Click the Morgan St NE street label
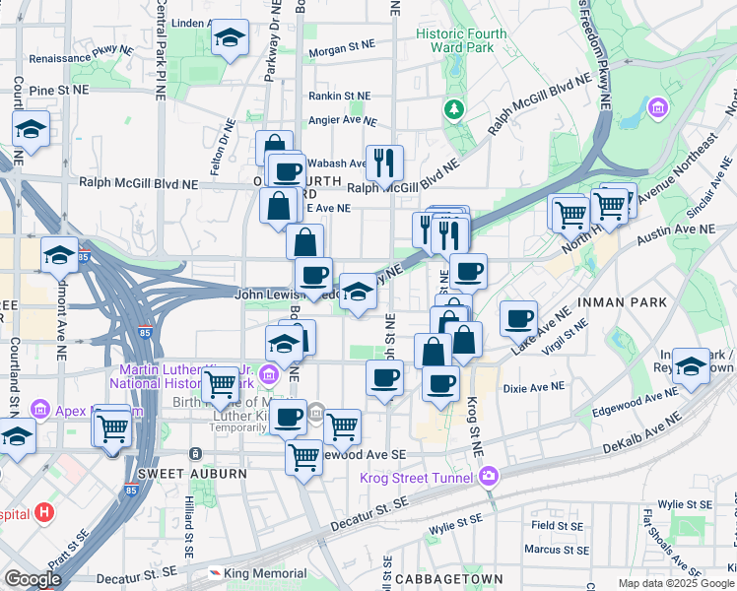The width and height of the screenshot is (737, 591). (342, 49)
